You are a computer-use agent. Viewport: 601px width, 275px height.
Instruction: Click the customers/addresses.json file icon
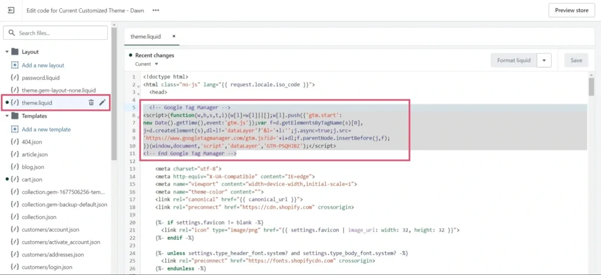pyautogui.click(x=15, y=254)
